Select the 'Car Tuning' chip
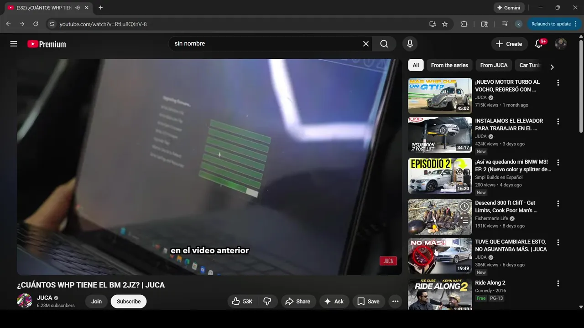The width and height of the screenshot is (584, 328). click(529, 65)
